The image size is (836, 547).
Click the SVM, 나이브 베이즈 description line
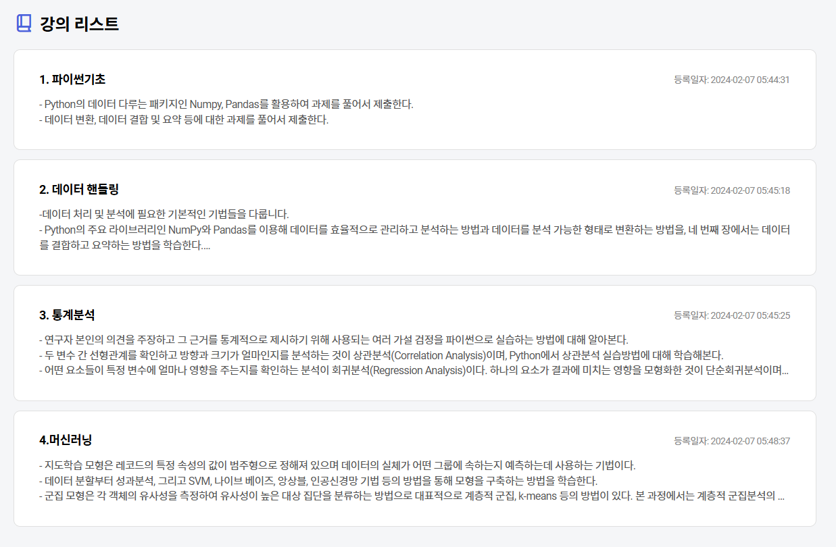coord(318,481)
